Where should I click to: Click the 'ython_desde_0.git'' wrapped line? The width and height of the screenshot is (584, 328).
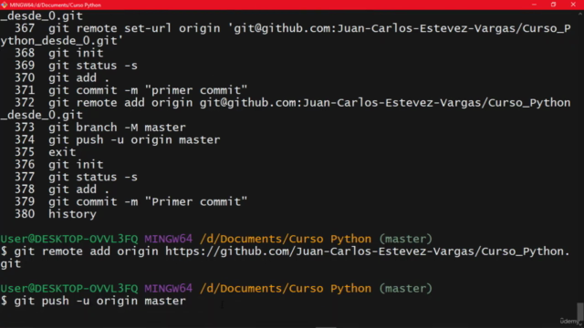coord(62,40)
